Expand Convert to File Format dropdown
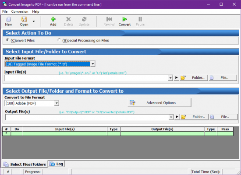 point(57,103)
